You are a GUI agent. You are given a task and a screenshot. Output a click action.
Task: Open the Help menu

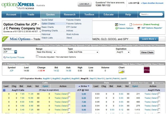[x=128, y=14]
